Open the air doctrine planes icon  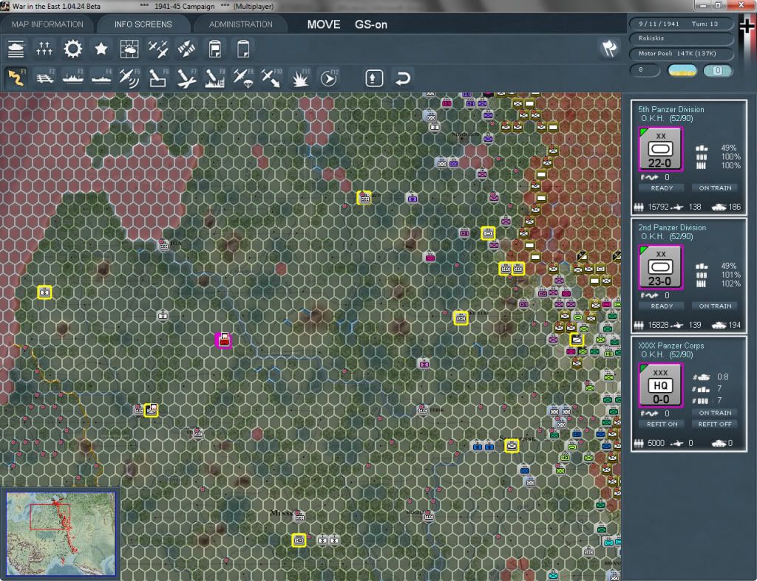point(158,49)
